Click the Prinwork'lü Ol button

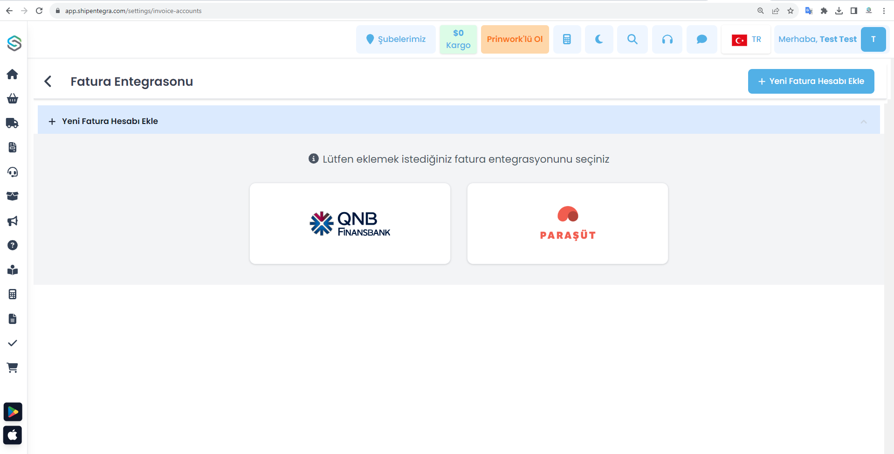[515, 39]
